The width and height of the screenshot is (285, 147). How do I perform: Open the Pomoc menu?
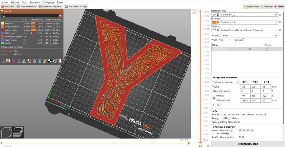(60, 2)
